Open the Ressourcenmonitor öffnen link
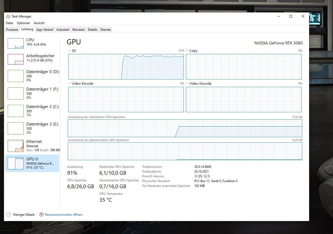The width and height of the screenshot is (333, 234). [x=63, y=215]
